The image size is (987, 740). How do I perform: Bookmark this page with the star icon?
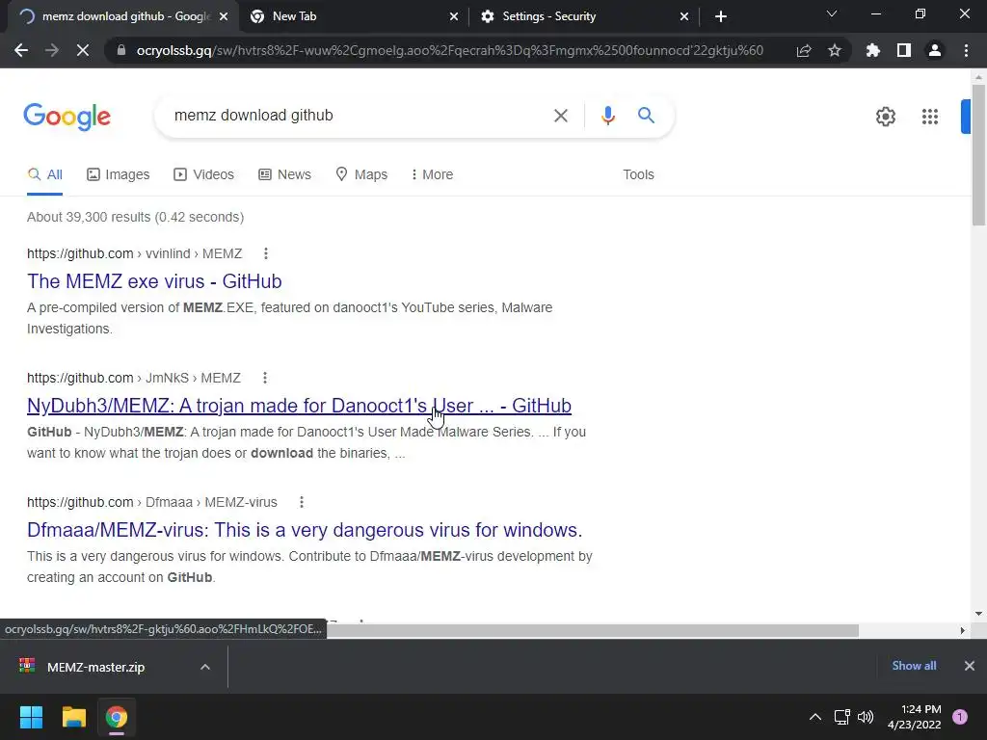[835, 50]
